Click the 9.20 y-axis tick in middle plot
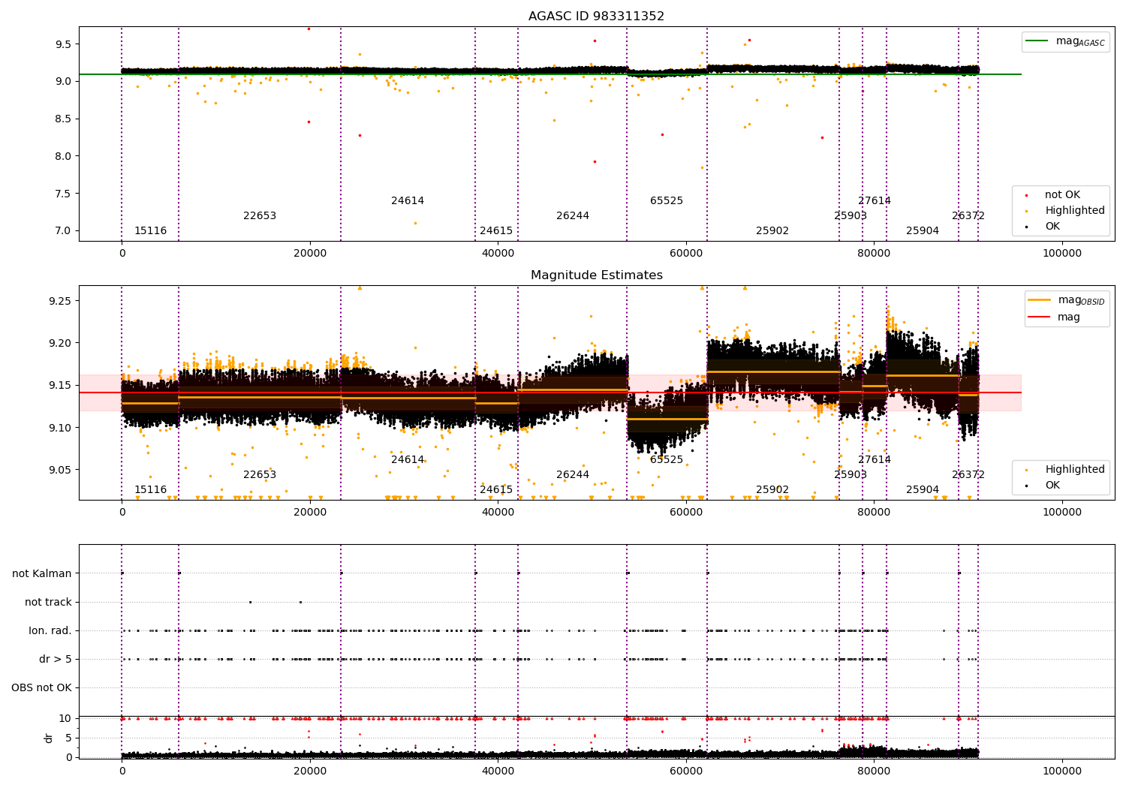 [61, 344]
